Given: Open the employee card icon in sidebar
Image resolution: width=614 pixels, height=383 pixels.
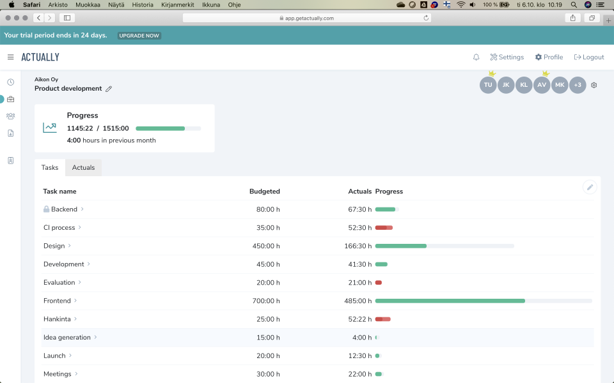Looking at the screenshot, I should click(x=10, y=160).
